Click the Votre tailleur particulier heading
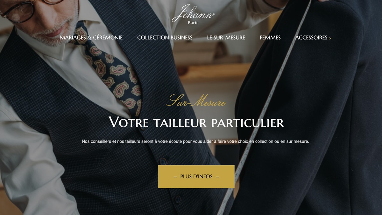382x215 pixels. click(x=196, y=123)
